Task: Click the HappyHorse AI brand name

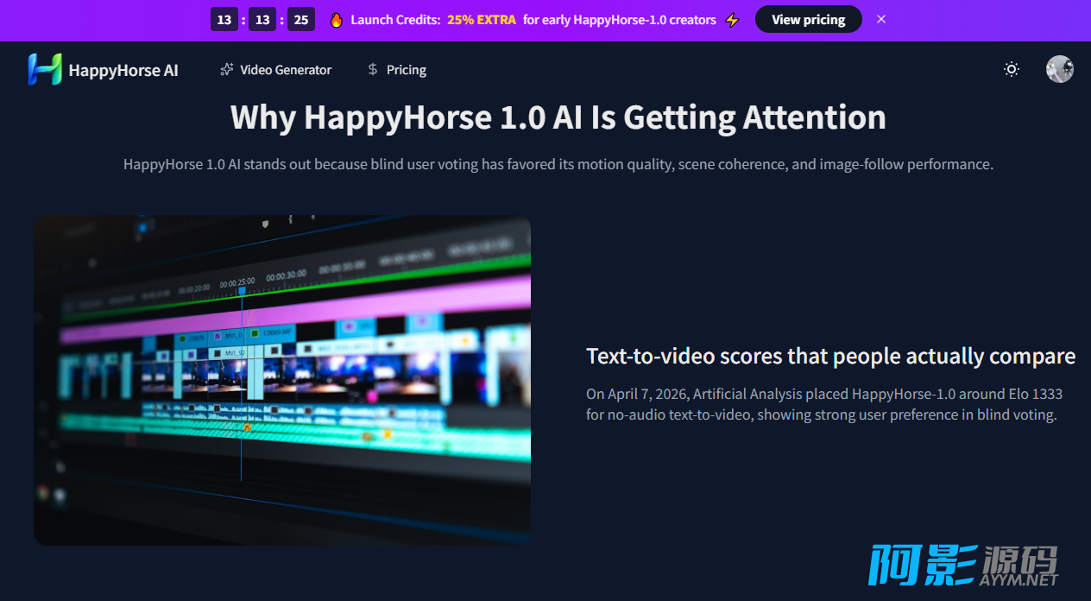Action: 123,71
